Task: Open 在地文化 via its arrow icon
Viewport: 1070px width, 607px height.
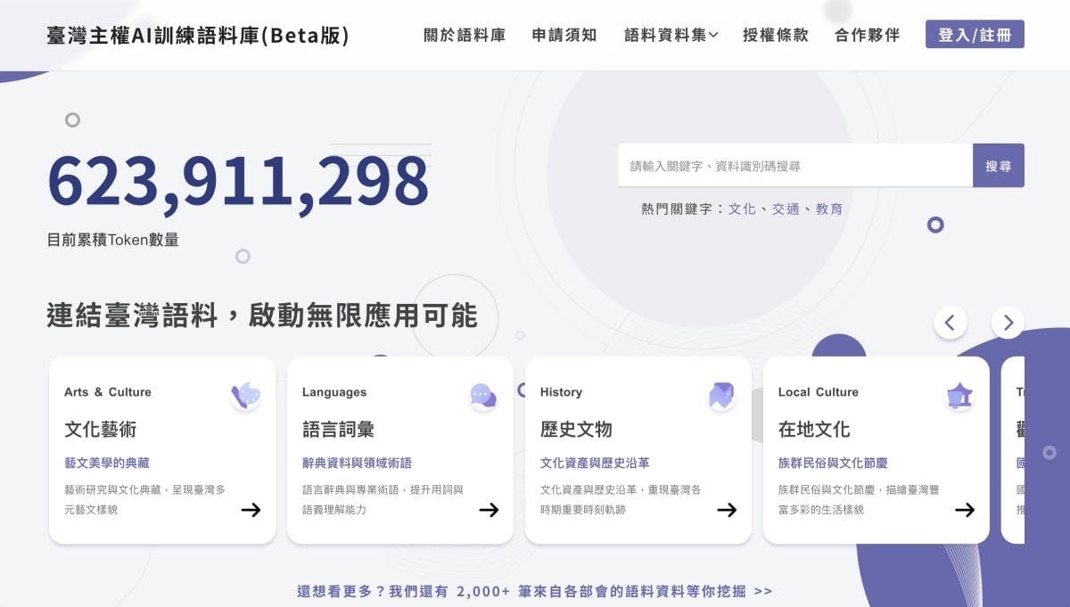Action: pos(965,510)
